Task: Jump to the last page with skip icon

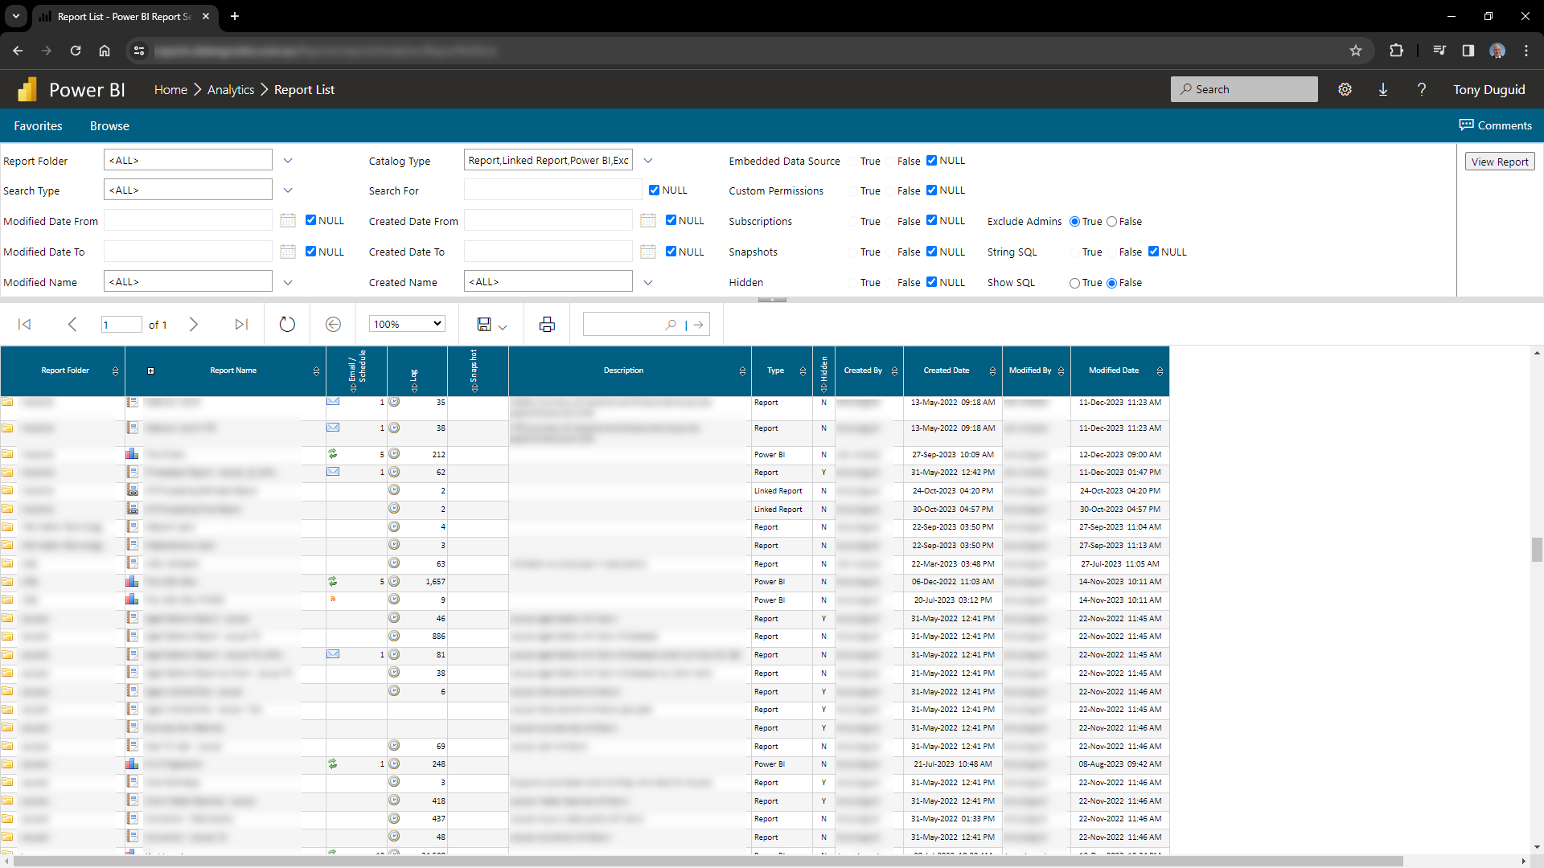Action: tap(240, 324)
